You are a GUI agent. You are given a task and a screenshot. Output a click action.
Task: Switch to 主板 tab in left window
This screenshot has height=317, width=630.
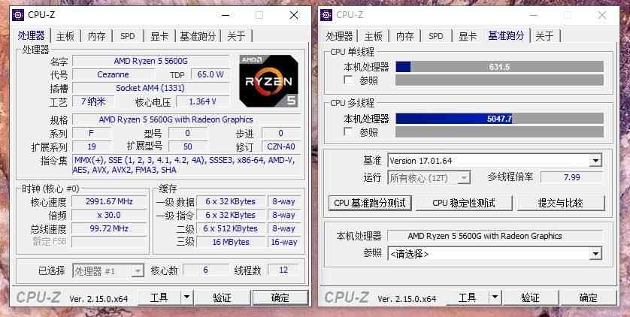point(65,36)
